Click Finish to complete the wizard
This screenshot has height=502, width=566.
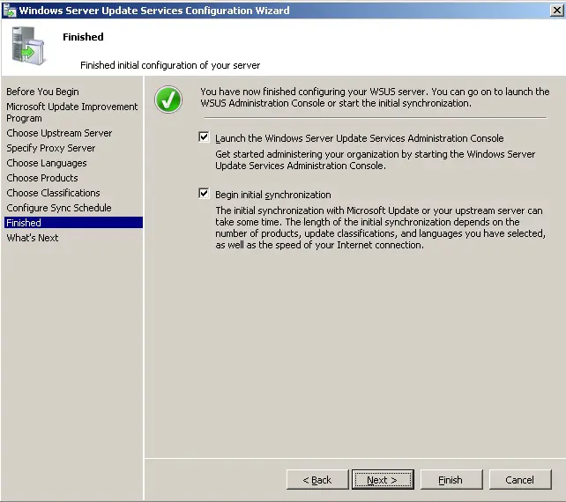[450, 480]
